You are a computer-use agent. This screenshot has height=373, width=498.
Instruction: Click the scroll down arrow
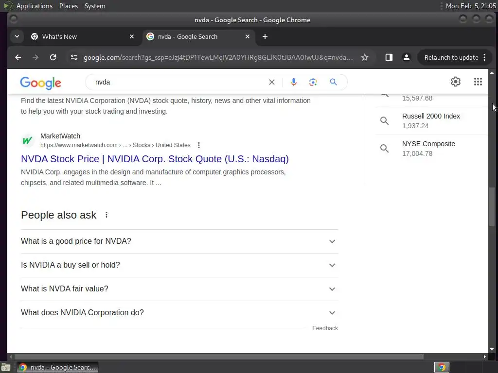click(x=492, y=350)
